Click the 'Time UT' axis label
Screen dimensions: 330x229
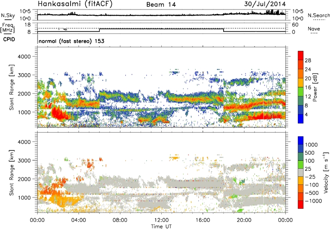(161, 227)
